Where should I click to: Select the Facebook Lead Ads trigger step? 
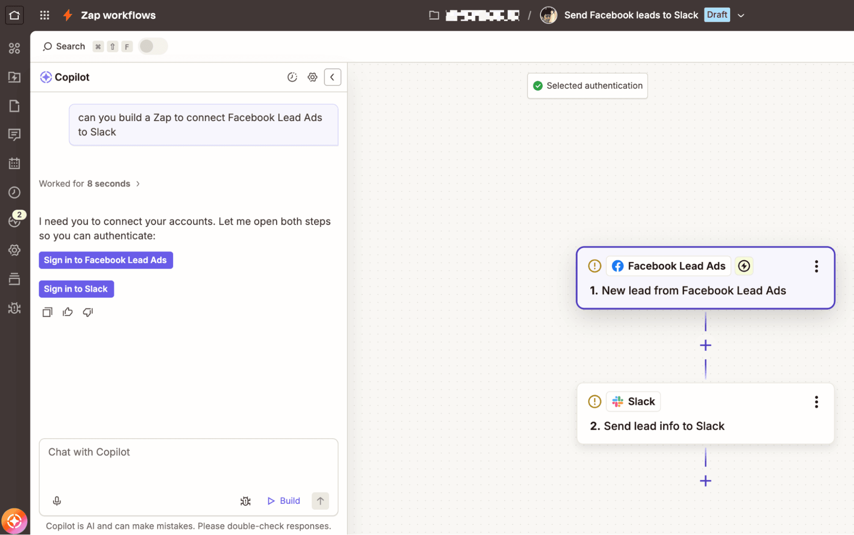(705, 278)
